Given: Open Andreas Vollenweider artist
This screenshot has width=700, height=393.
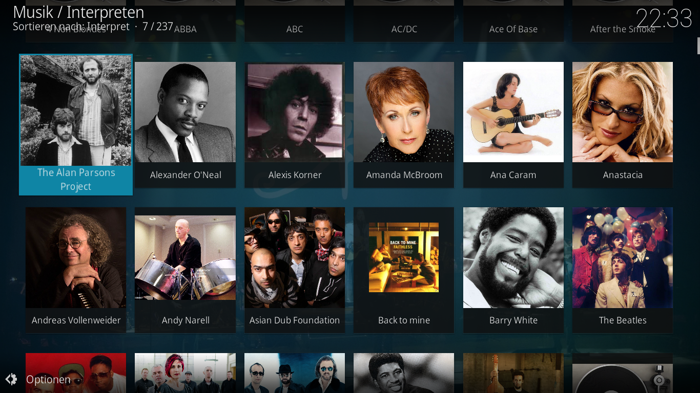Looking at the screenshot, I should 76,270.
